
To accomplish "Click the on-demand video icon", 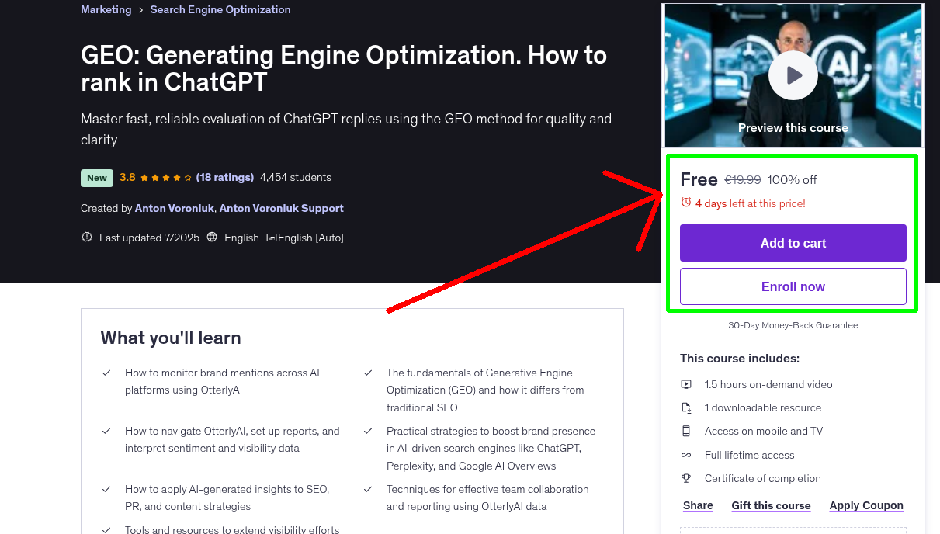I will (x=686, y=384).
